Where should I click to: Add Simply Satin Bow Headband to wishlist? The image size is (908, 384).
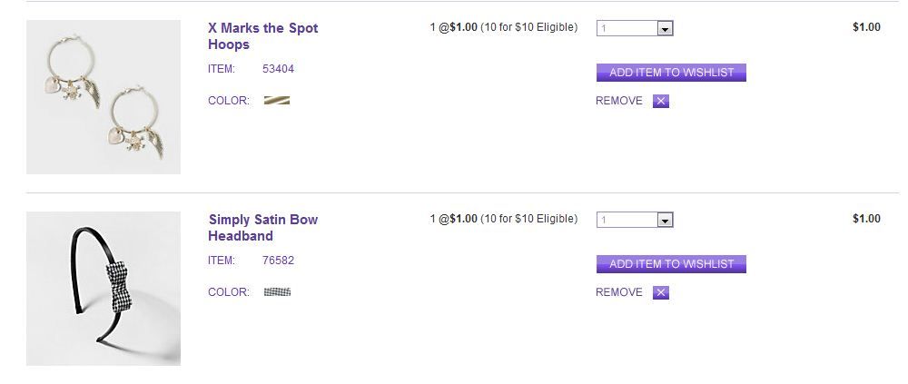(x=671, y=264)
